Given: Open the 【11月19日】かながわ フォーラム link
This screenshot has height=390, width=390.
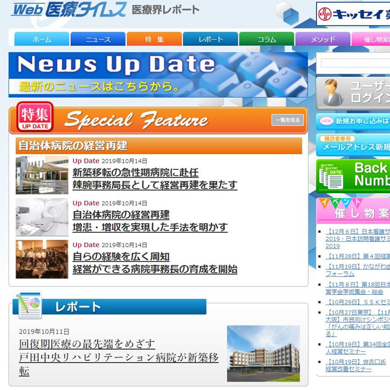Looking at the screenshot, I should coord(357,270).
